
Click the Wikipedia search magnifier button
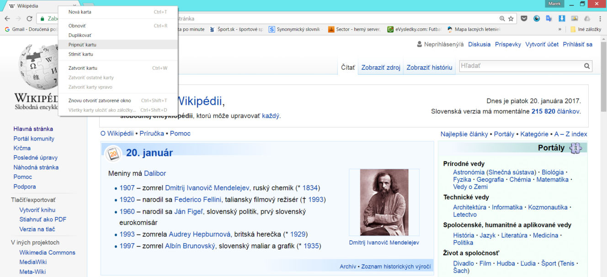click(x=587, y=66)
